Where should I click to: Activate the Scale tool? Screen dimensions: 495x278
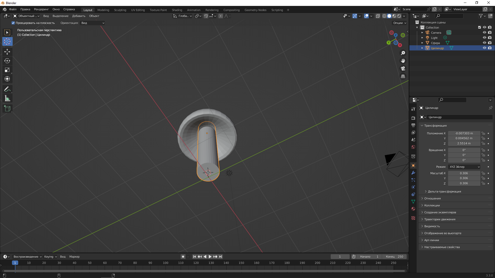click(x=7, y=70)
